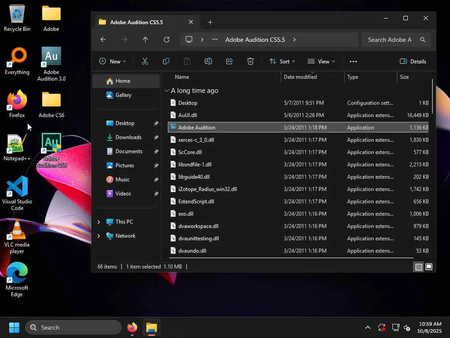Expand Network in navigation pane
The image size is (450, 338).
99,236
